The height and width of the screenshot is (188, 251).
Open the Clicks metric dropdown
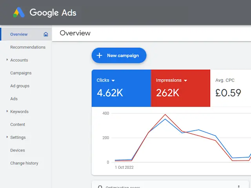113,81
